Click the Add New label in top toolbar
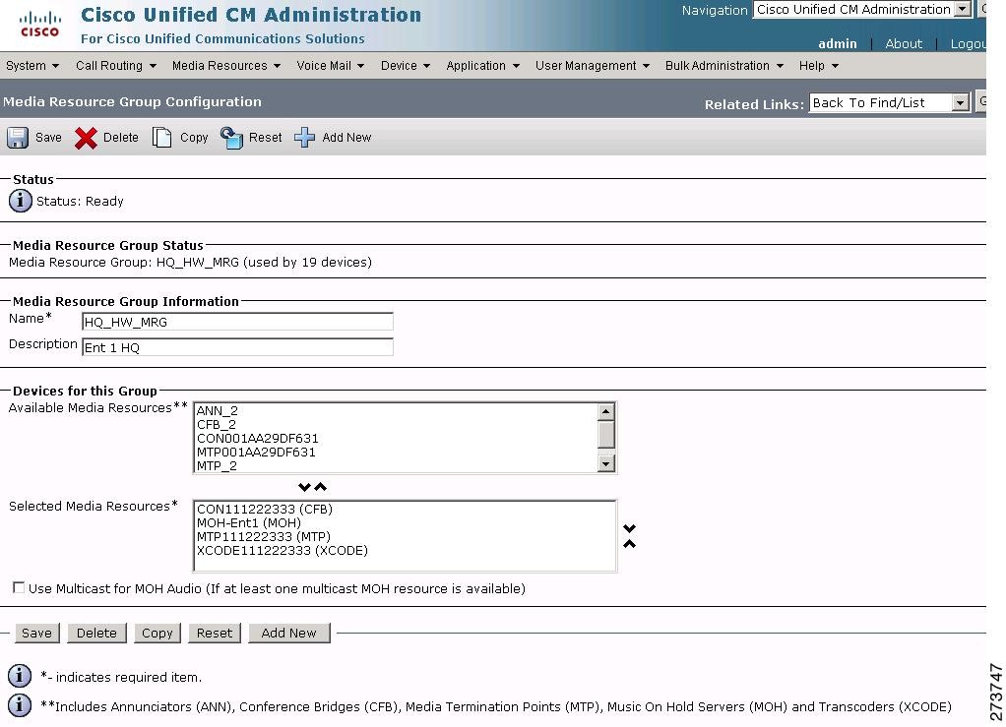Image resolution: width=1006 pixels, height=727 pixels. click(346, 137)
